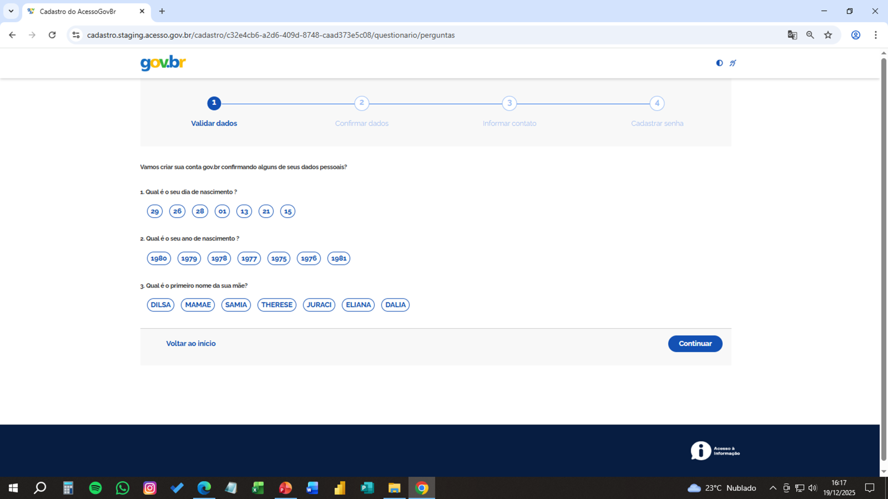The height and width of the screenshot is (499, 888).
Task: Reload the page
Action: coord(52,35)
